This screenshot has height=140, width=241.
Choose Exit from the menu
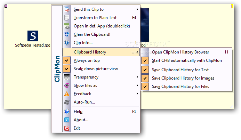[102, 128]
